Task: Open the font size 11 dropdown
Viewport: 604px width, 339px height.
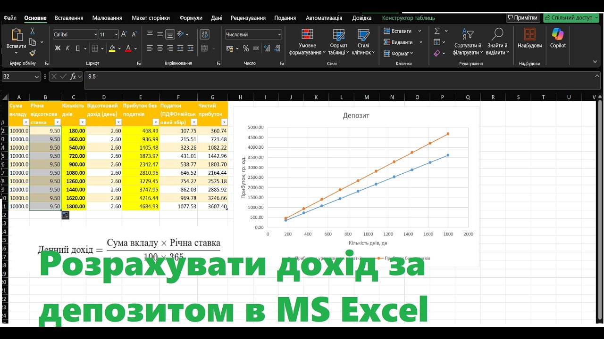Action: pos(116,34)
